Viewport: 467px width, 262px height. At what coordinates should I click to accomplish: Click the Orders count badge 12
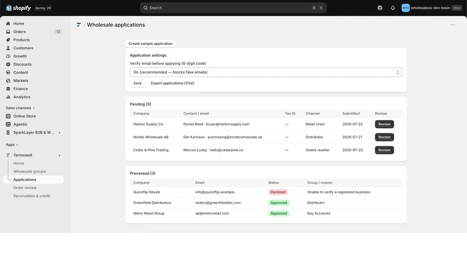coord(58,32)
